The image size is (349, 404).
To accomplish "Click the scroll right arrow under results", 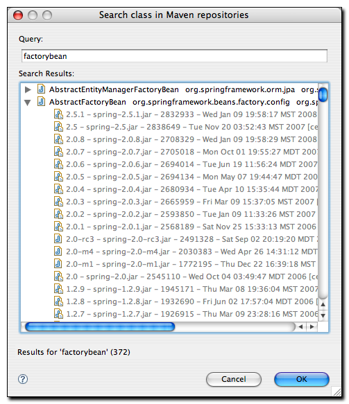I will [x=312, y=326].
